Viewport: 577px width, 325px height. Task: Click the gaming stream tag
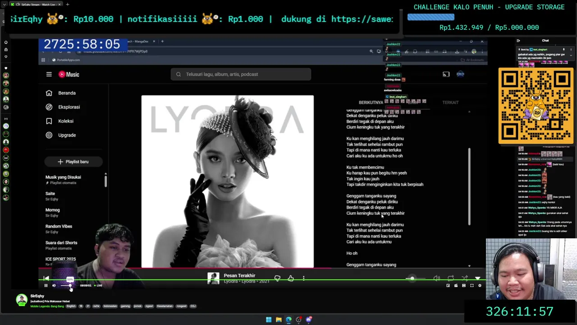click(125, 306)
